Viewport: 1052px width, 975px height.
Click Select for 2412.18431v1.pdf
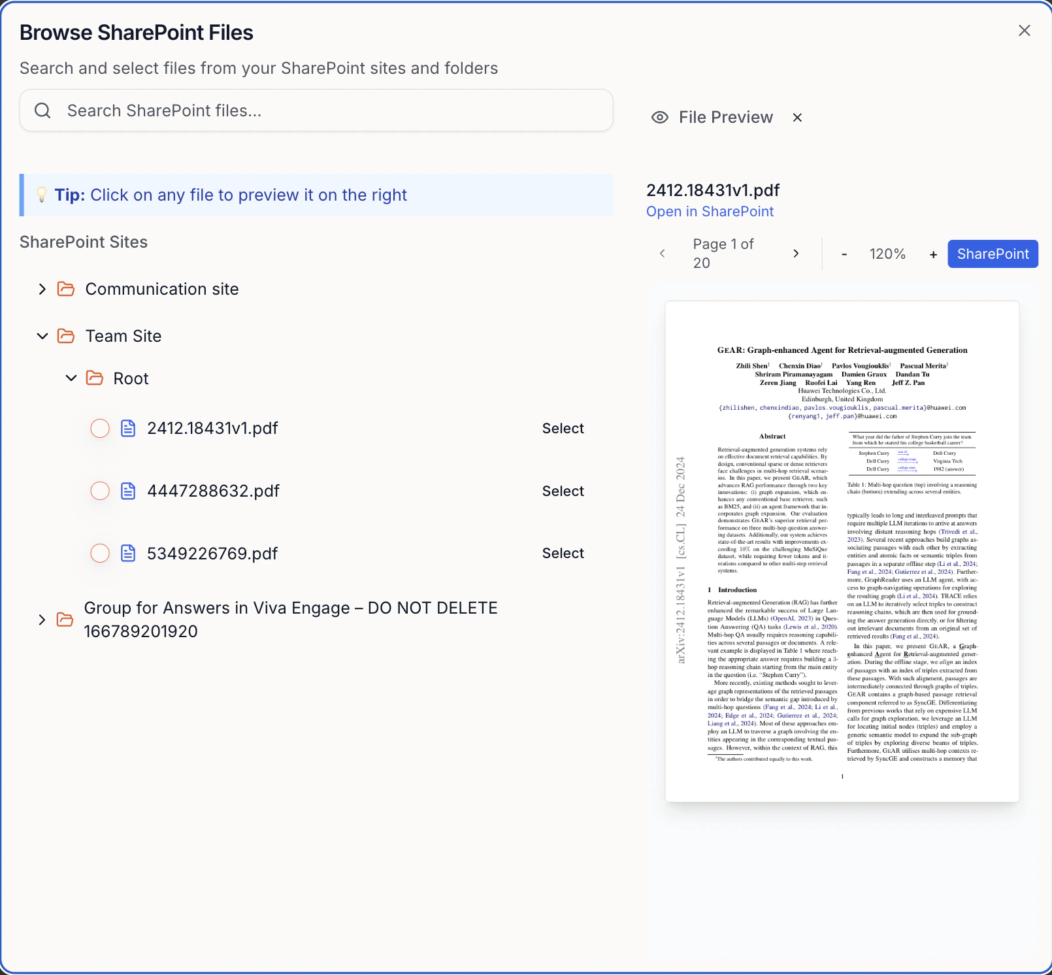click(x=563, y=429)
